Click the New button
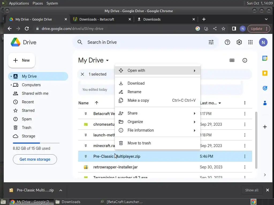This screenshot has height=205, width=274. pyautogui.click(x=21, y=60)
